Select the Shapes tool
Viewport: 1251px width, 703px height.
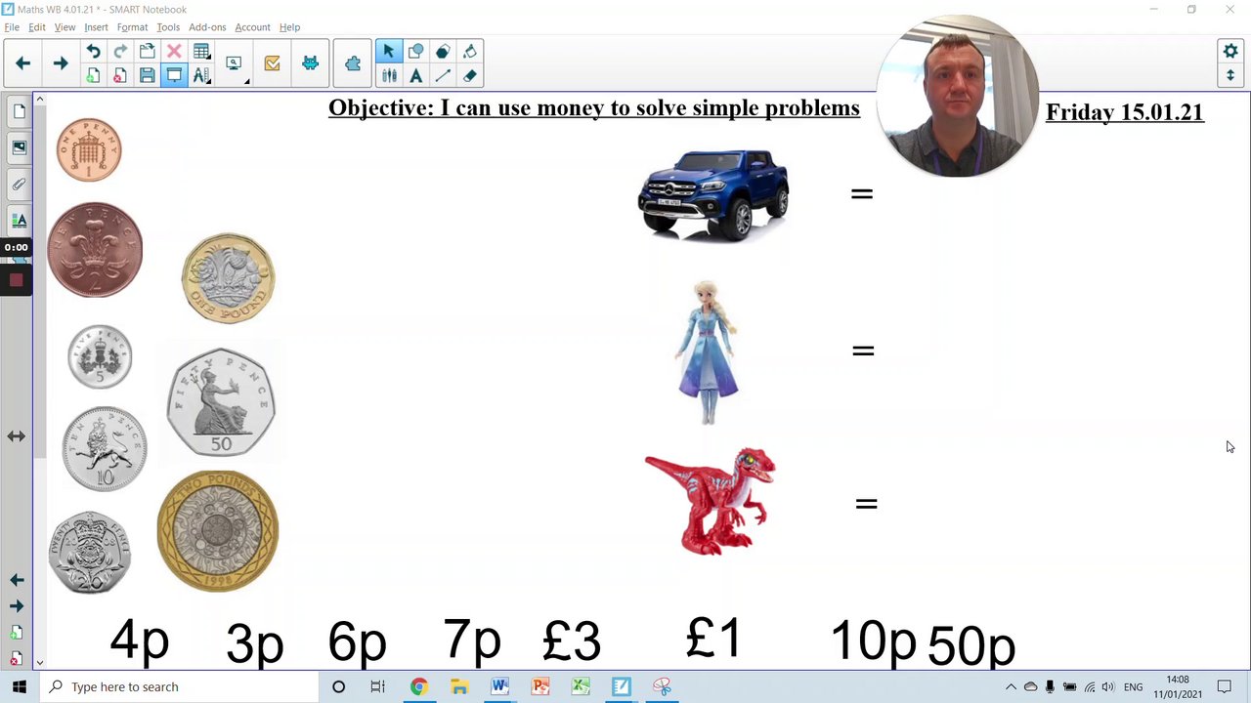coord(415,52)
